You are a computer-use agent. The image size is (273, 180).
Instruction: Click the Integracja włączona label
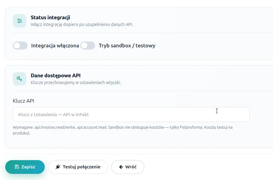(x=55, y=46)
